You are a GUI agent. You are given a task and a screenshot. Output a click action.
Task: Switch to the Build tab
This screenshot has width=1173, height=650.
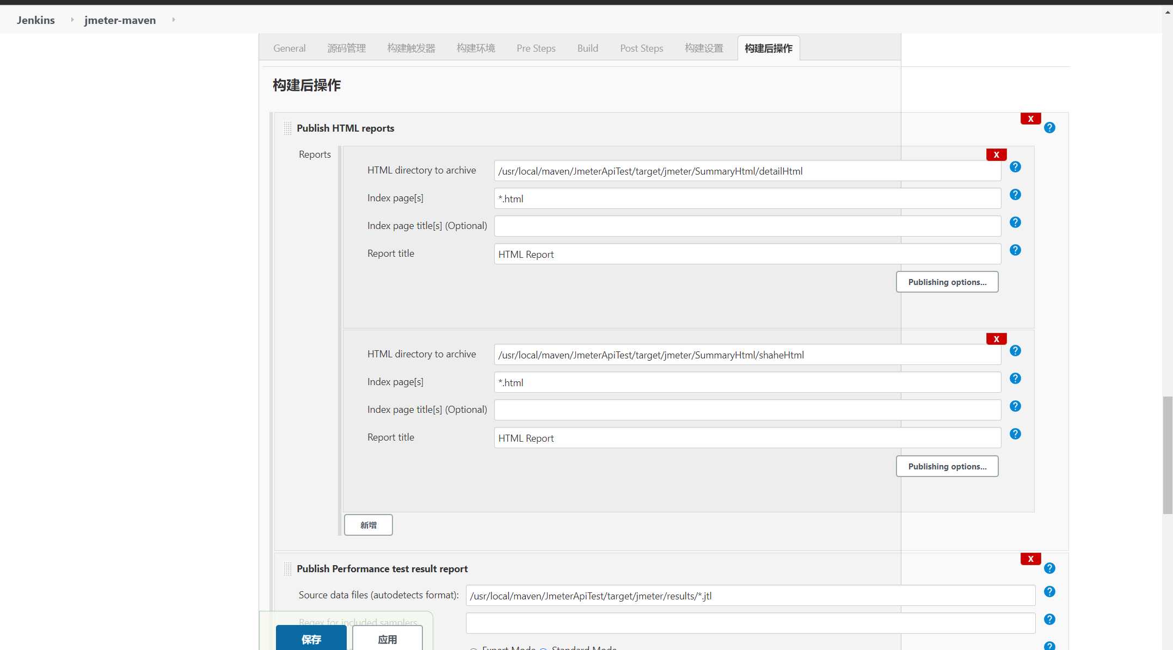pyautogui.click(x=588, y=47)
